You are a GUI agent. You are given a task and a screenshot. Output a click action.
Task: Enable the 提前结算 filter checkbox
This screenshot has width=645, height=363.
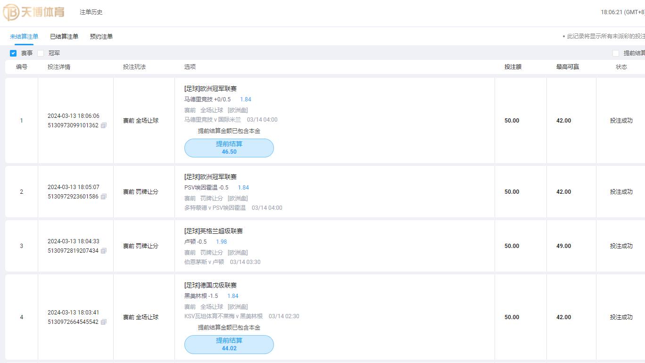point(615,53)
